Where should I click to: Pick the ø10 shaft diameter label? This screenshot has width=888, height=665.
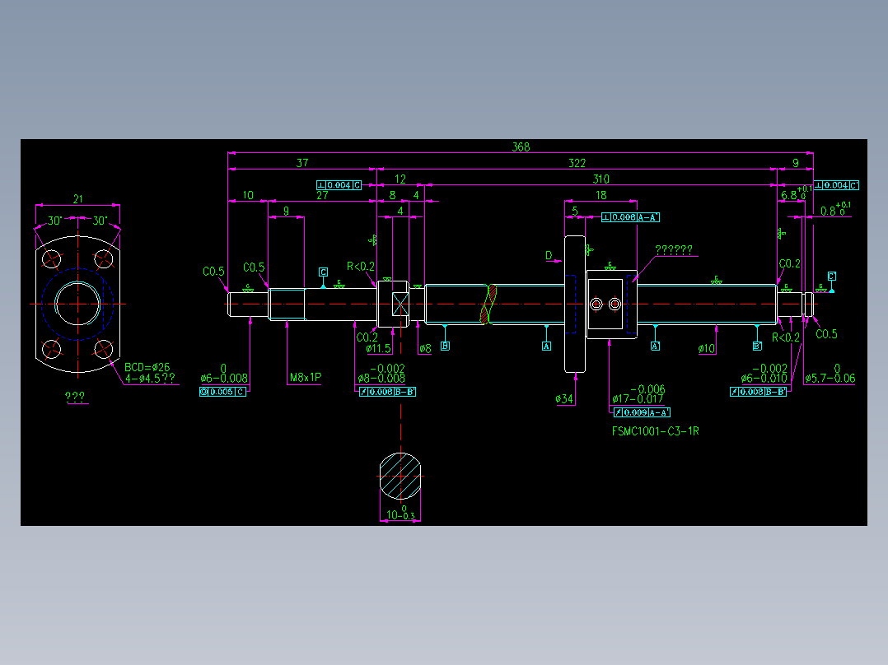pyautogui.click(x=707, y=349)
